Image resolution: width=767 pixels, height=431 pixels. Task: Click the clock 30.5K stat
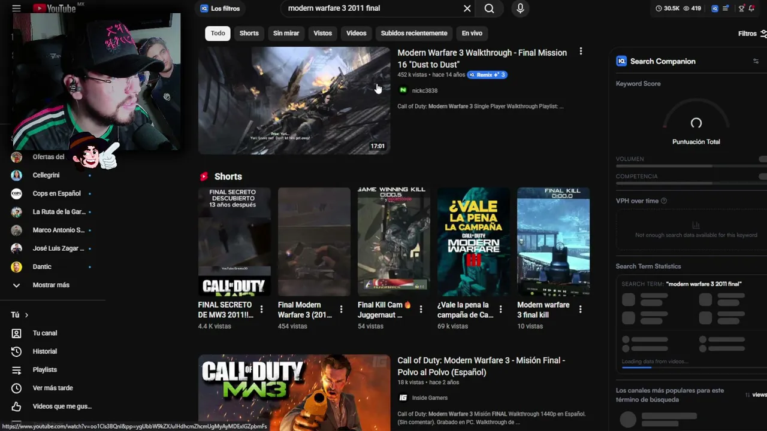coord(668,8)
